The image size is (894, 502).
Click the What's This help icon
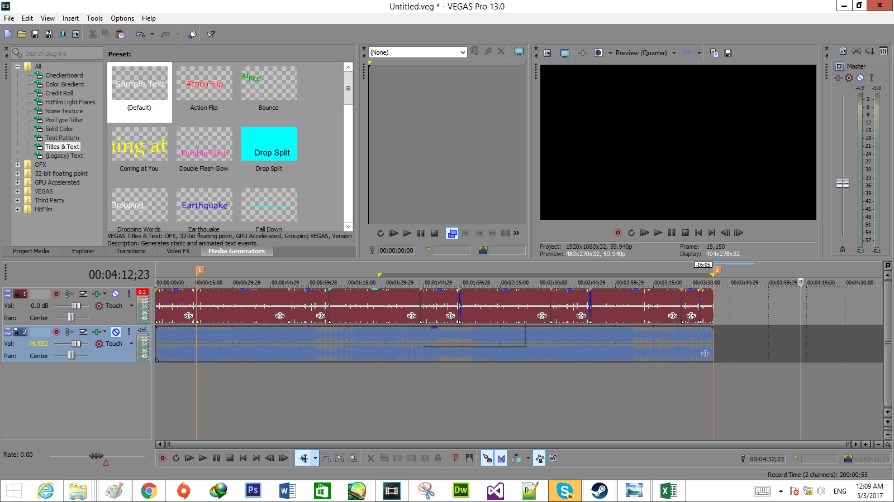211,34
